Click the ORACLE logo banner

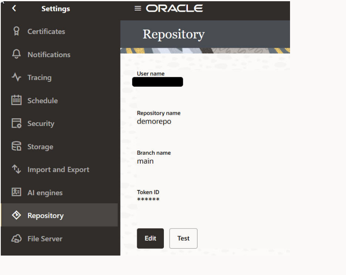click(x=174, y=7)
